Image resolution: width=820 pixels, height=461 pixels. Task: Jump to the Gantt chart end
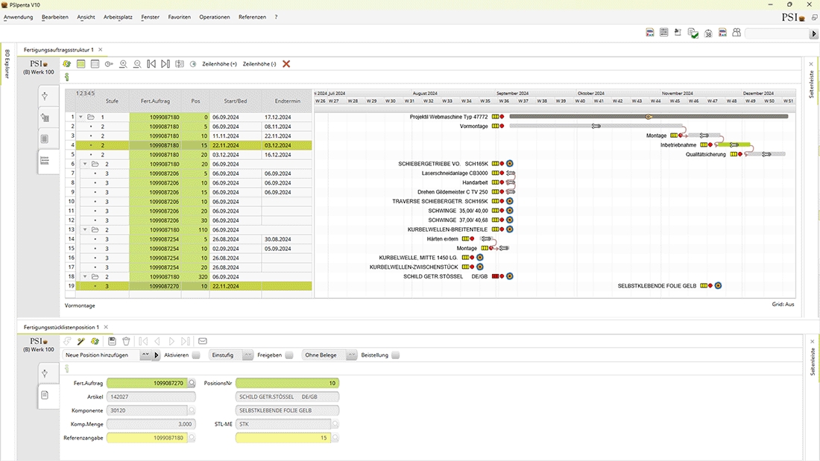coord(165,64)
